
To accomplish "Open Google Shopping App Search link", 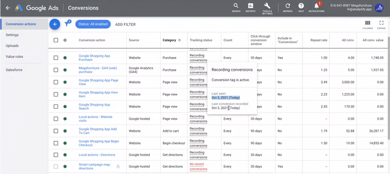I will point(94,106).
